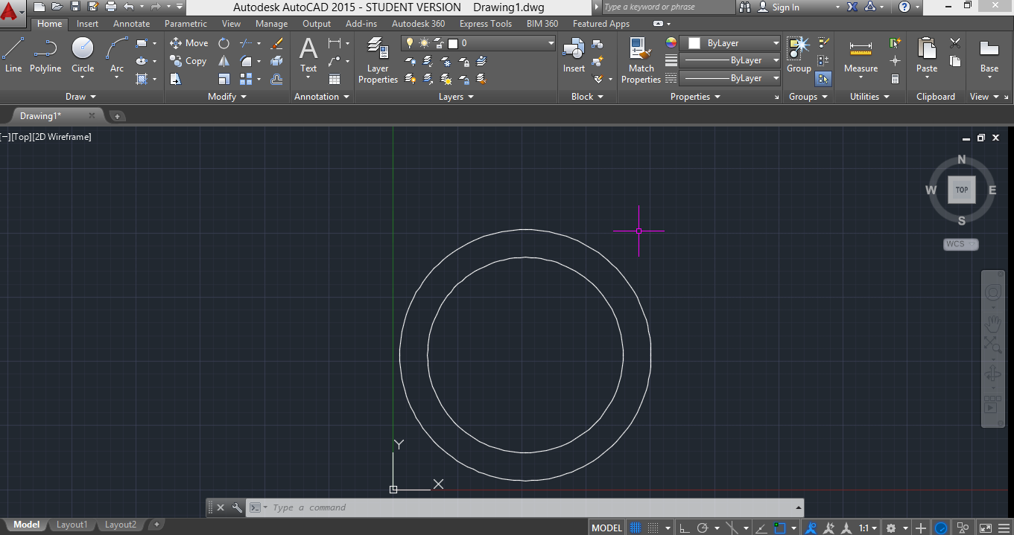Image resolution: width=1014 pixels, height=535 pixels.
Task: Open the ByLayer object color dropdown
Action: (x=776, y=43)
